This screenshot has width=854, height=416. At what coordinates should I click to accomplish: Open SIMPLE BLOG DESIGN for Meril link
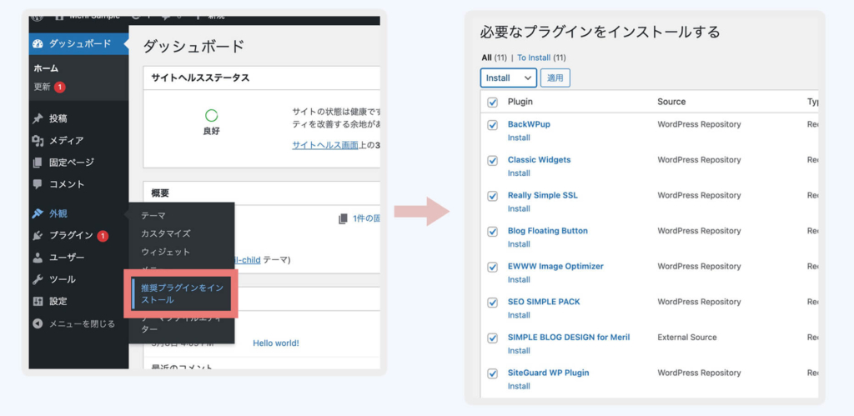[569, 337]
